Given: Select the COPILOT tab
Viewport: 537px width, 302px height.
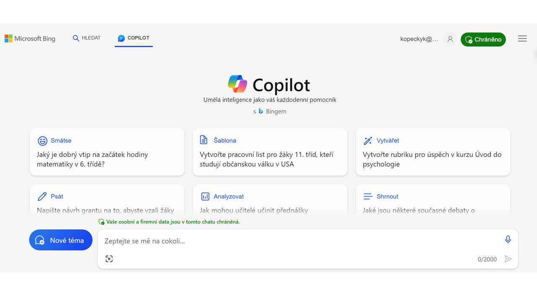Looking at the screenshot, I should coord(133,38).
